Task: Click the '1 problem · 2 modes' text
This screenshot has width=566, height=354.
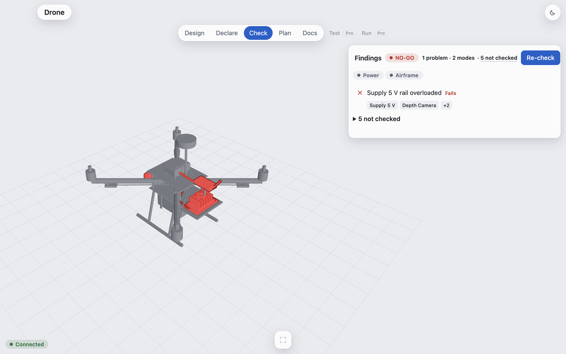Action: [448, 58]
